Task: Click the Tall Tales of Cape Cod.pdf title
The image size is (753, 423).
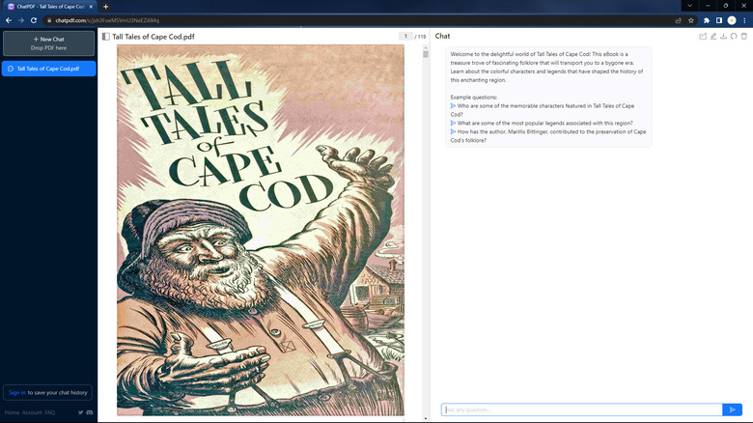Action: click(153, 37)
